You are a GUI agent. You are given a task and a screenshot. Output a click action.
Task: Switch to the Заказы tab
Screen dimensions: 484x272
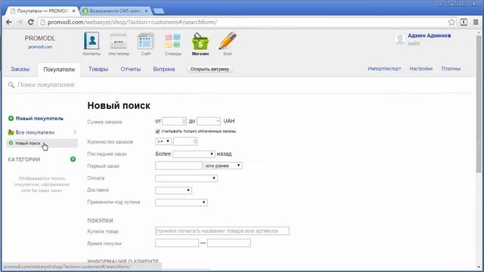20,69
